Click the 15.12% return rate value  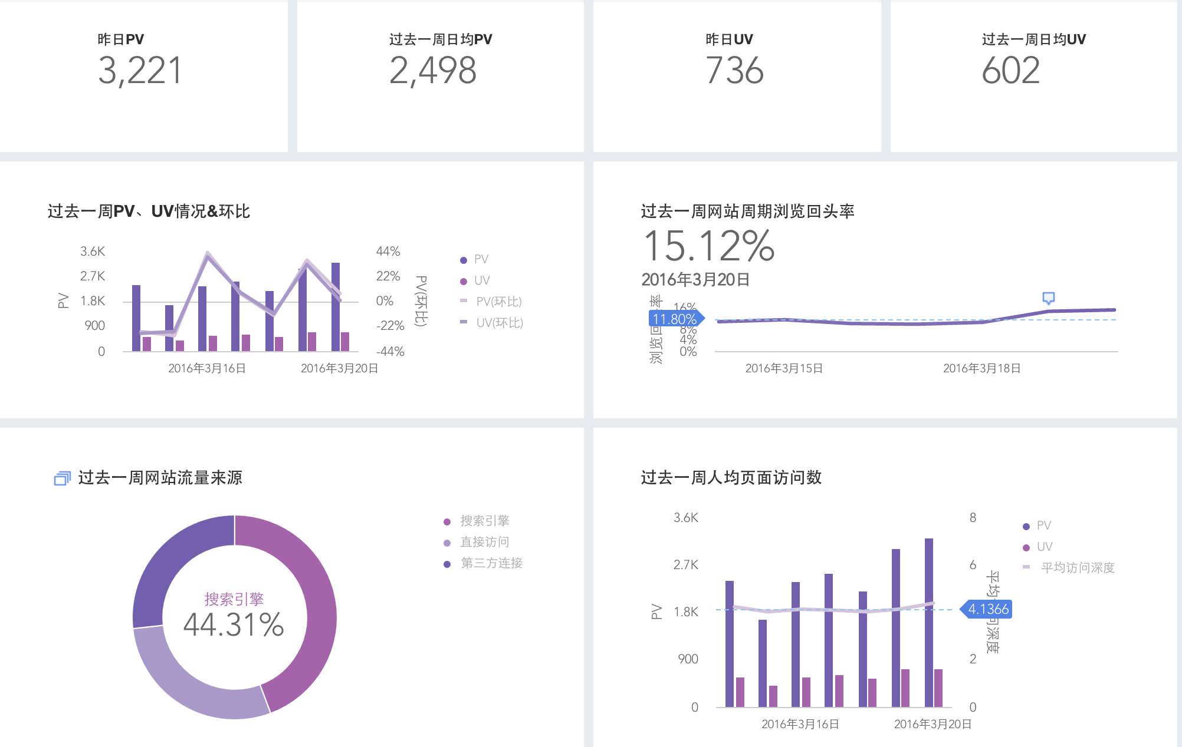pos(709,246)
